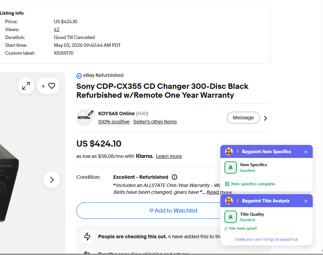Click the Baypoint Item Specifics header text

267,151
